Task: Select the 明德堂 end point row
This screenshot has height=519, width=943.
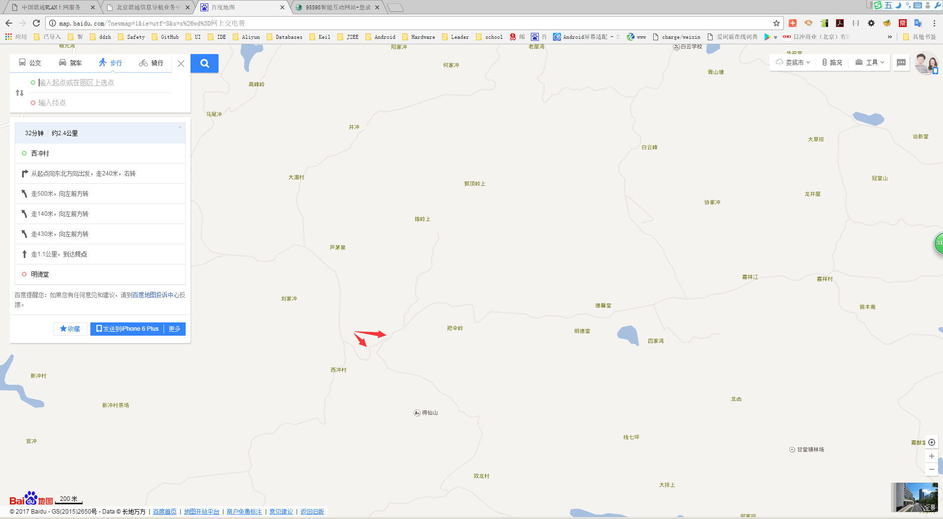Action: coord(100,274)
